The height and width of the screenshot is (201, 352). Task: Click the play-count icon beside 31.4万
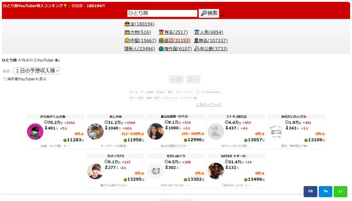coord(227,162)
